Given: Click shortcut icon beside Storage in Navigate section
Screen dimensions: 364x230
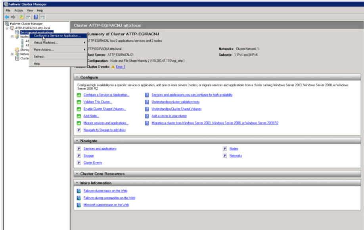Looking at the screenshot, I should coord(79,156).
